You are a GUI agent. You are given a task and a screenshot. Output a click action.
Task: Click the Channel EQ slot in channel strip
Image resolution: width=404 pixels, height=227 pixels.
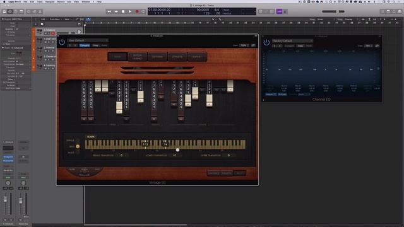(x=8, y=161)
